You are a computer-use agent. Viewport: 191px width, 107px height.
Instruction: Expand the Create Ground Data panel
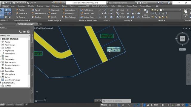point(21,21)
